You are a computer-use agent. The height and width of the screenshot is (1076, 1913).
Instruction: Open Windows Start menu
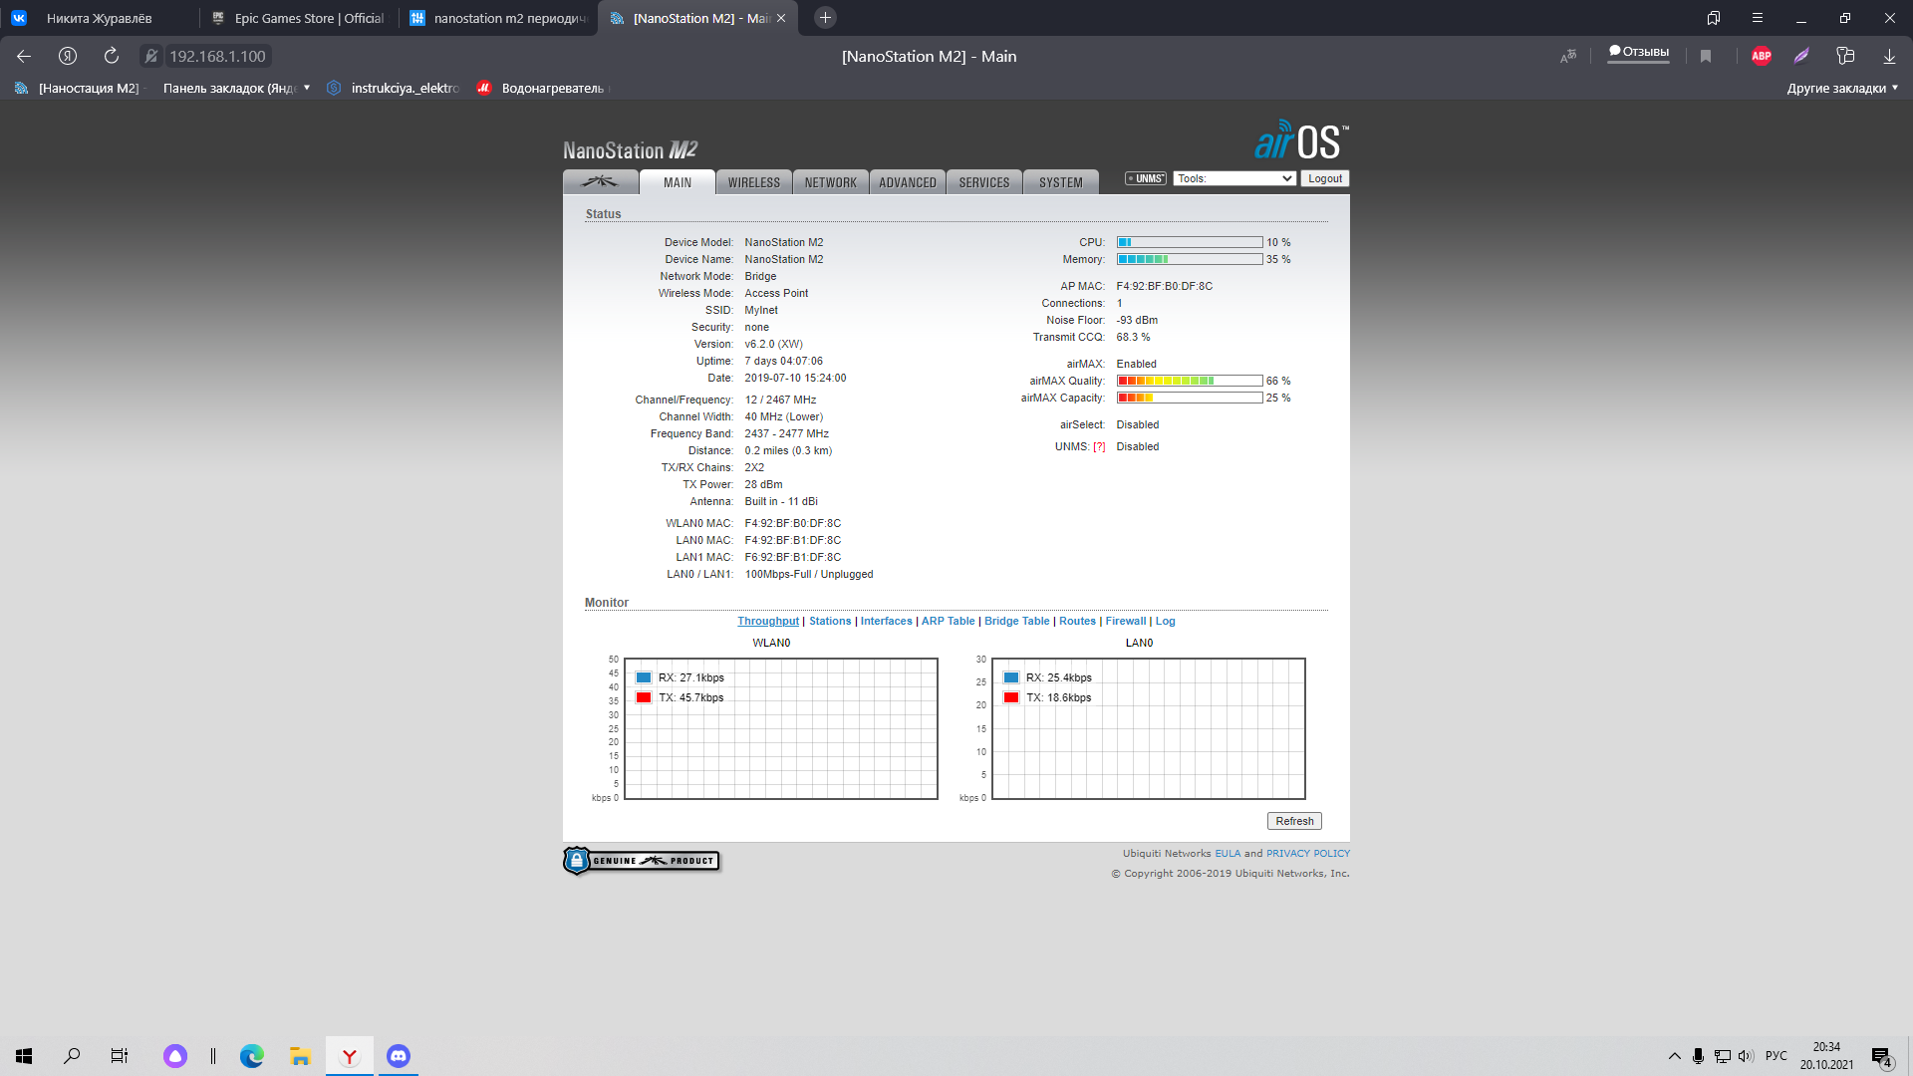[24, 1056]
